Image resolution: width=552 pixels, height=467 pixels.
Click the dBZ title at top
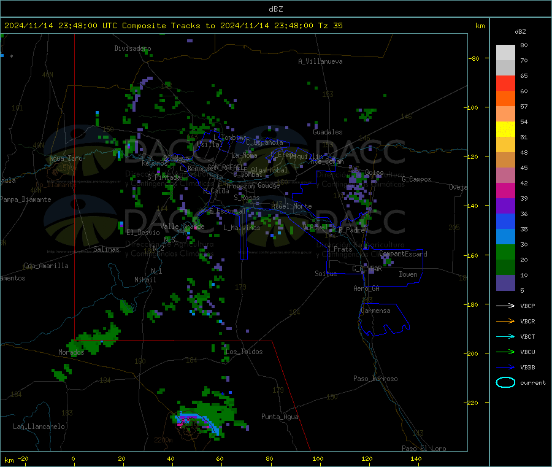pyautogui.click(x=275, y=9)
